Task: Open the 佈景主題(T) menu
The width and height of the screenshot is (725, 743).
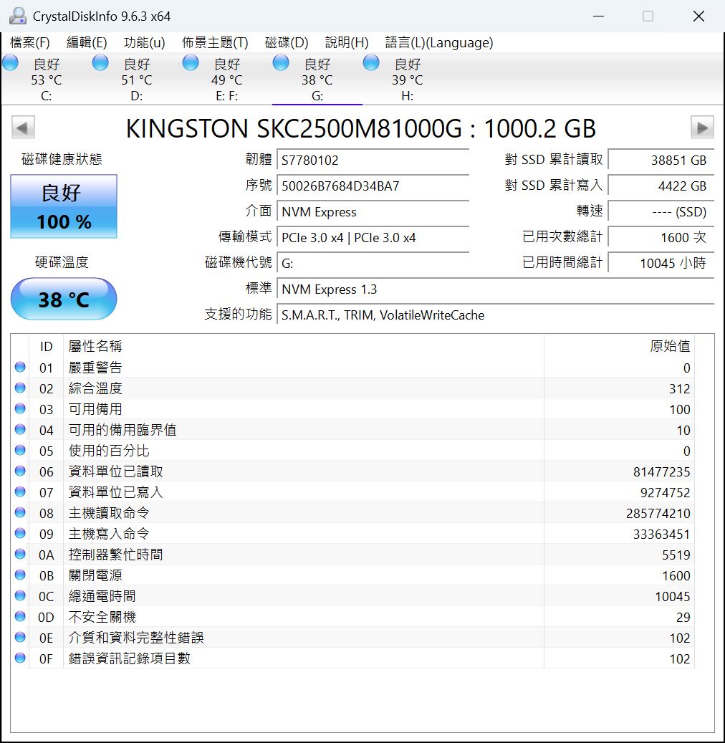Action: (x=215, y=42)
